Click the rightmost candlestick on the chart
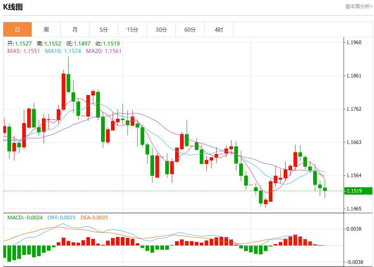The height and width of the screenshot is (267, 374). click(325, 189)
